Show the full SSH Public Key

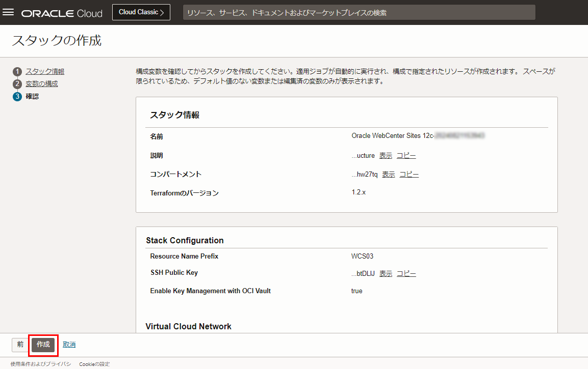tap(386, 274)
